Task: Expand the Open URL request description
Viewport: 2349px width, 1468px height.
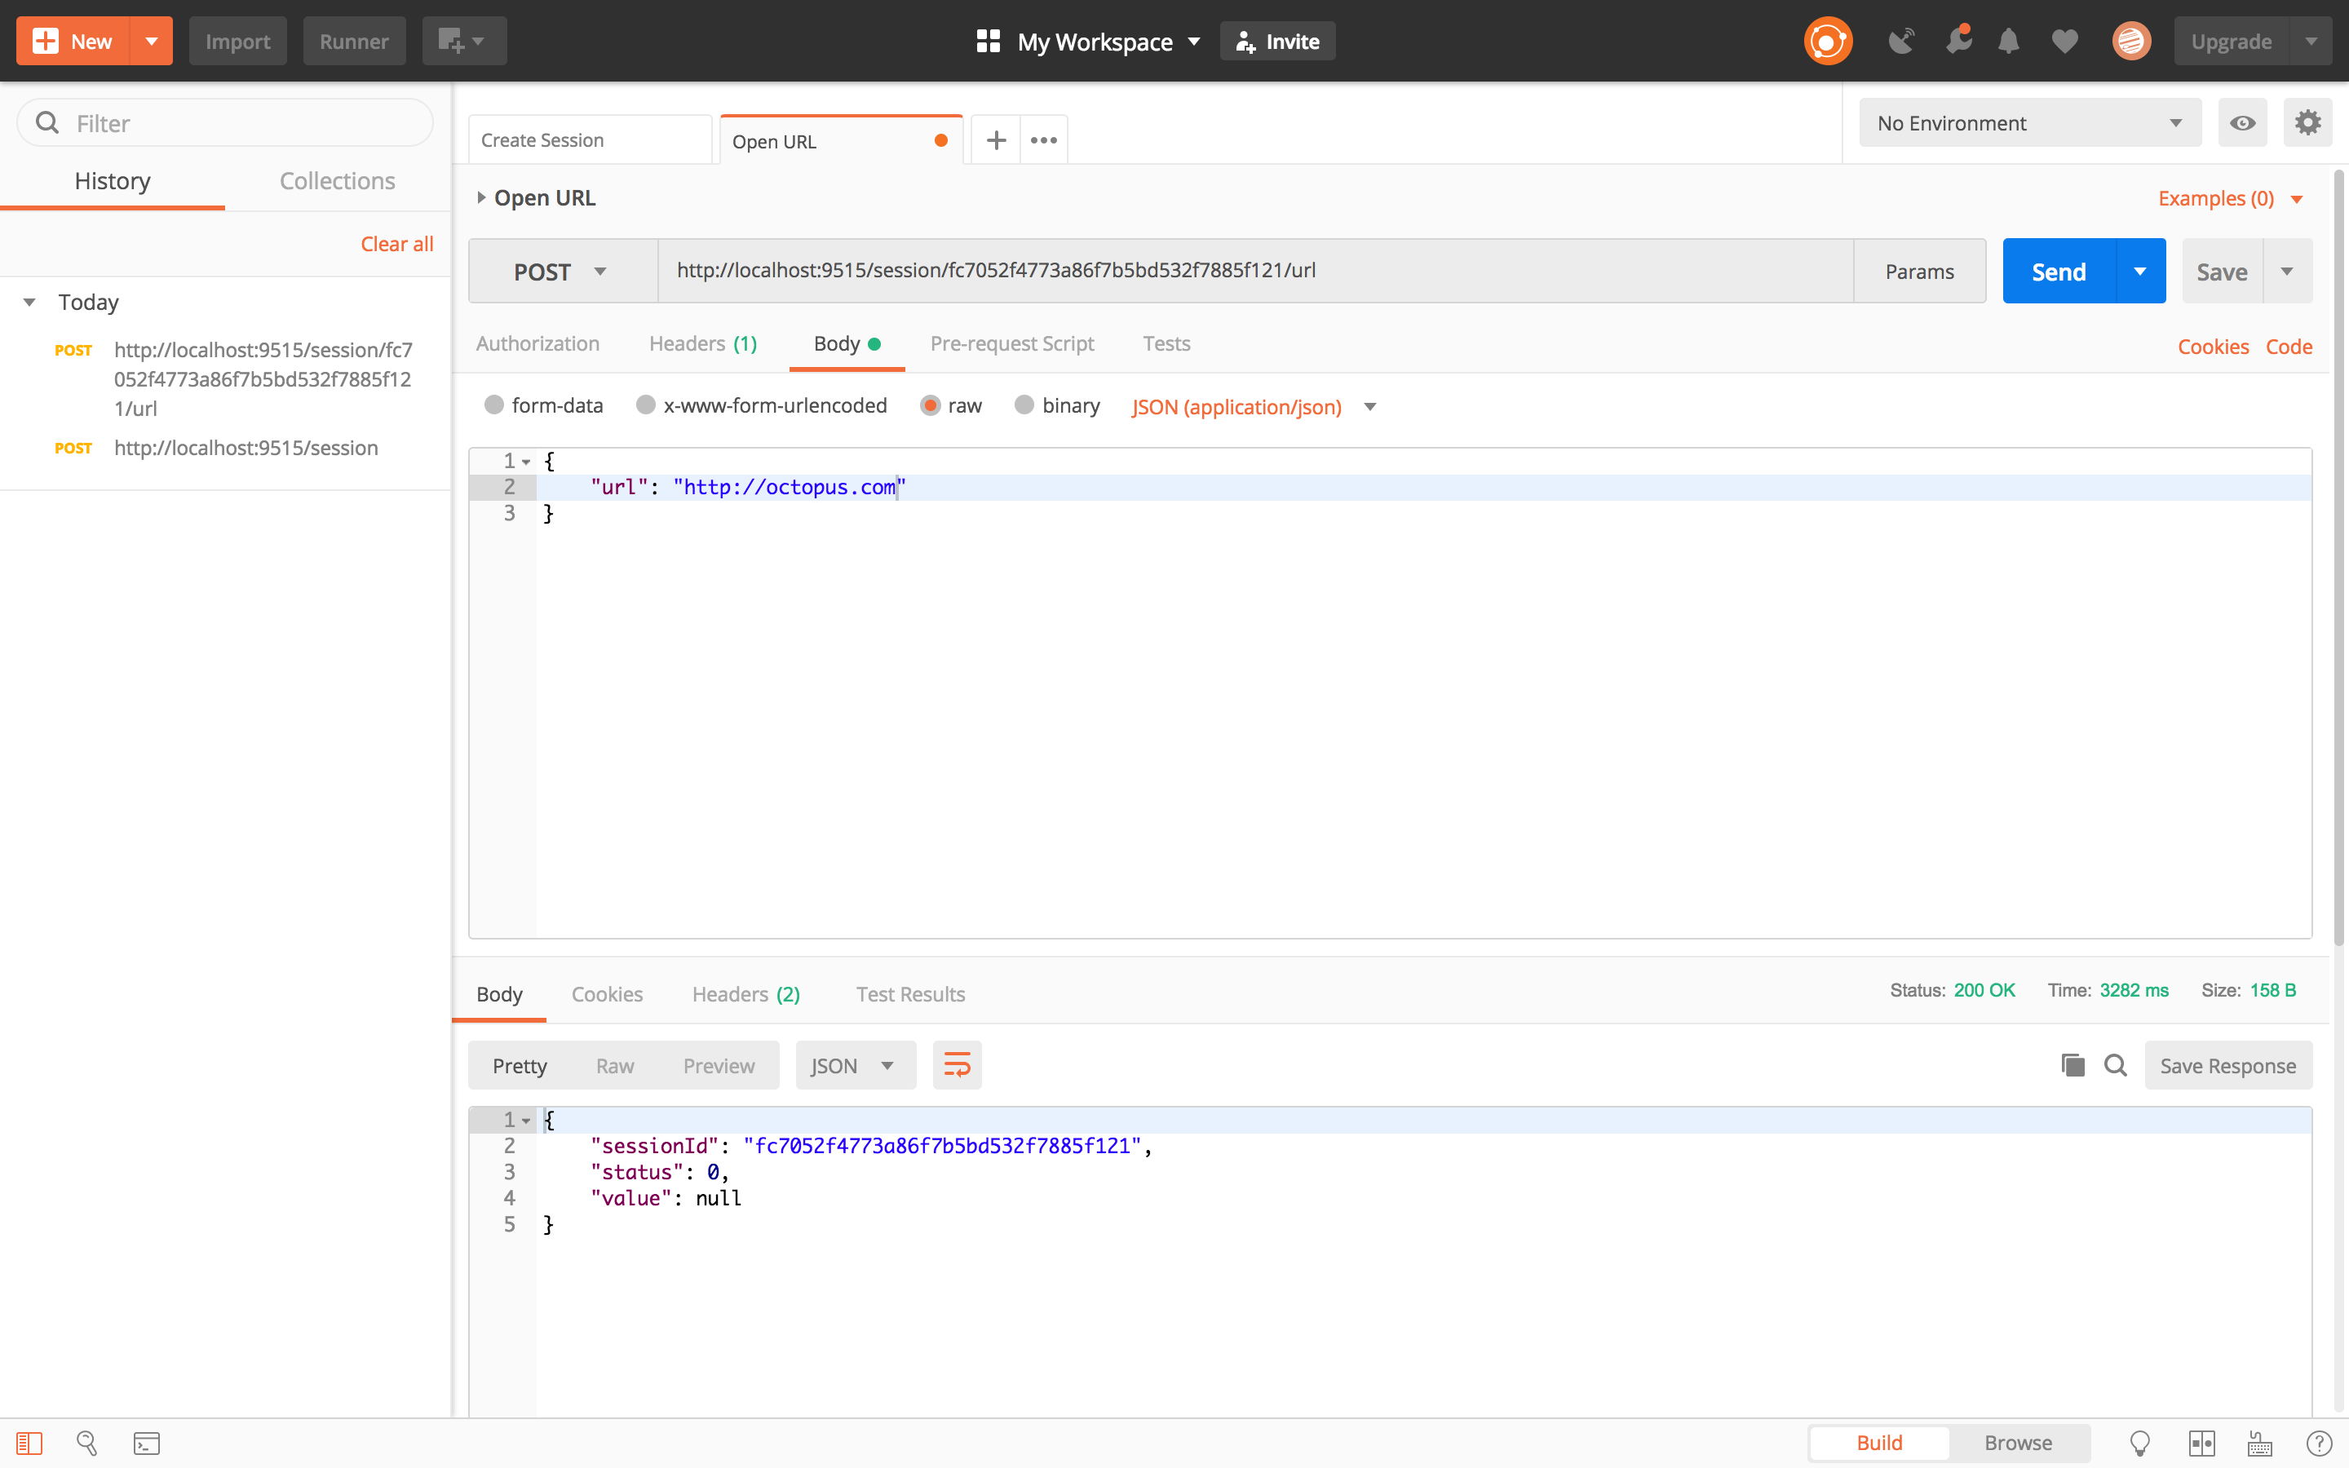Action: [481, 198]
